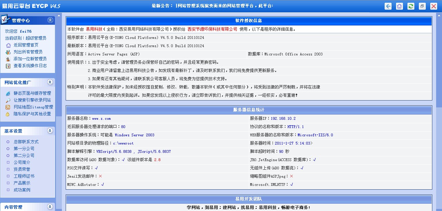The height and width of the screenshot is (211, 442).
Task: Open the 工程师证书 page
Action: pyautogui.click(x=24, y=176)
